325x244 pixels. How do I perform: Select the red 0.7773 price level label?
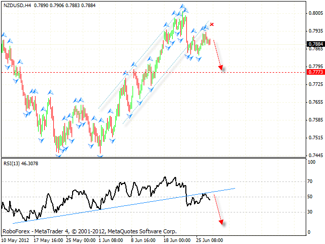tap(315, 72)
